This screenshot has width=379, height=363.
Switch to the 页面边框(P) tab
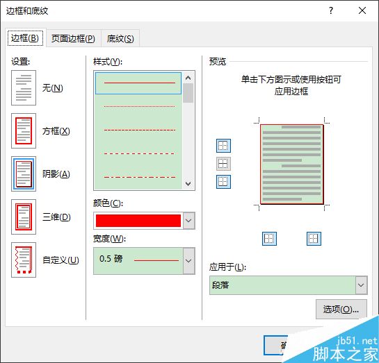coord(73,38)
